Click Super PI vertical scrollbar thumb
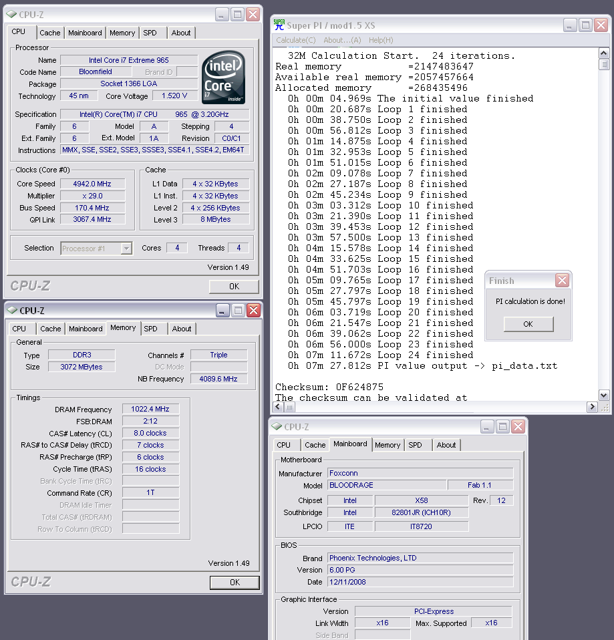The image size is (614, 640). click(x=604, y=65)
